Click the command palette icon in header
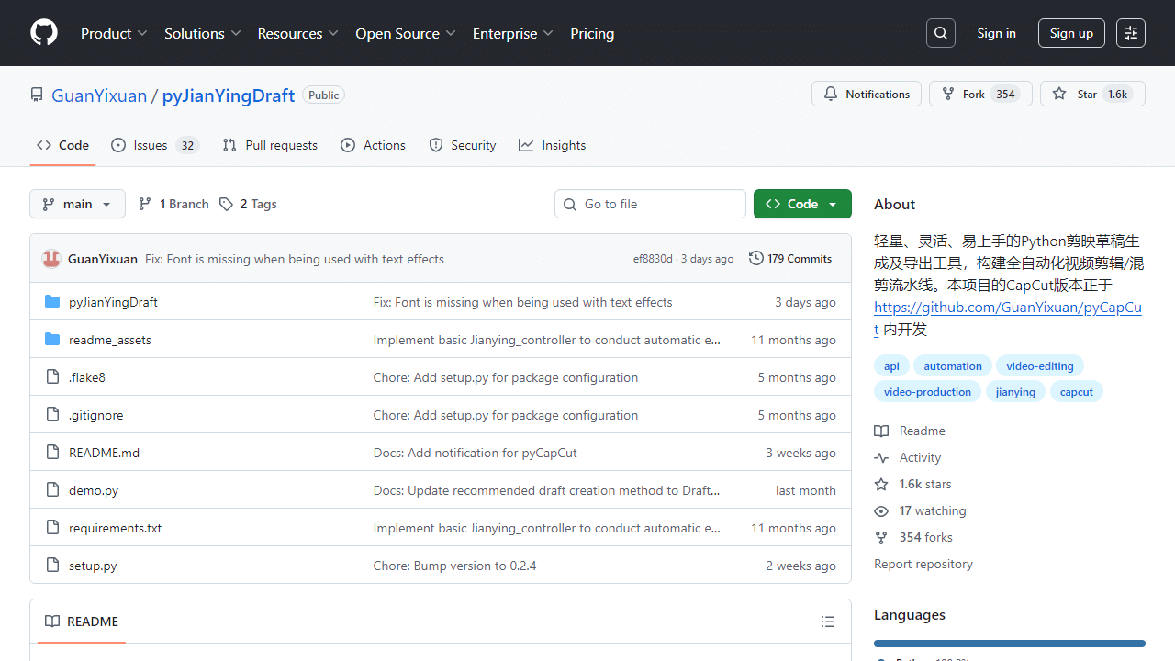The width and height of the screenshot is (1175, 661). point(1131,33)
